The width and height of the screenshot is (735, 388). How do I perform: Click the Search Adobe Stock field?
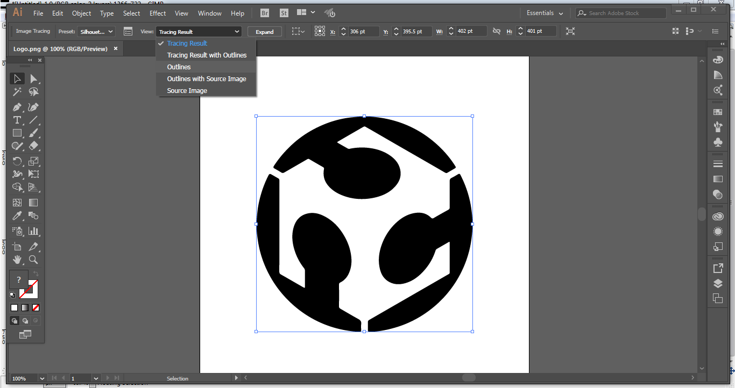tap(620, 13)
